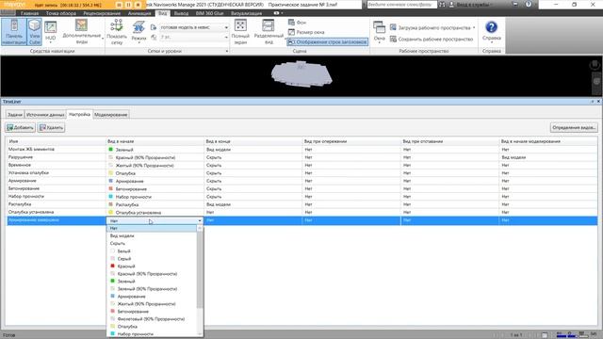Toggle the Панель навигации button in the ribbon

(x=14, y=32)
